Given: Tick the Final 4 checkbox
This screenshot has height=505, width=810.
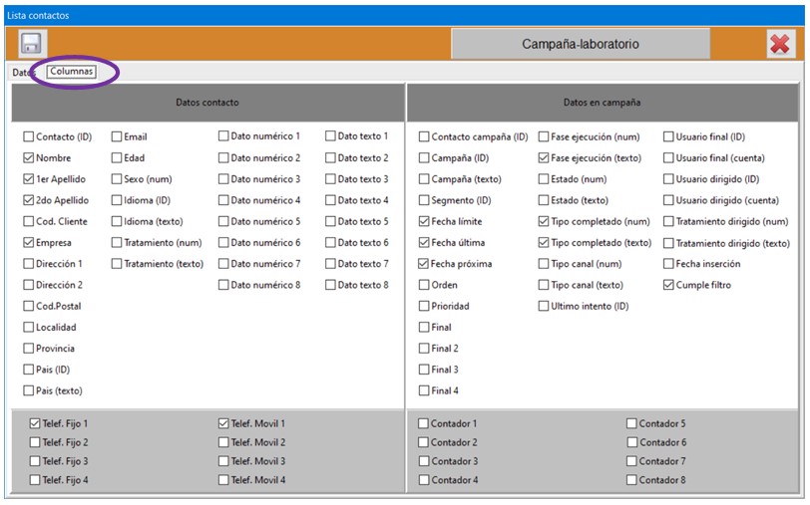Looking at the screenshot, I should coord(424,390).
